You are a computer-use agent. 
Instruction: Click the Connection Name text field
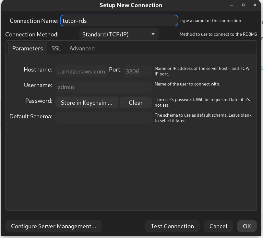tap(119, 20)
